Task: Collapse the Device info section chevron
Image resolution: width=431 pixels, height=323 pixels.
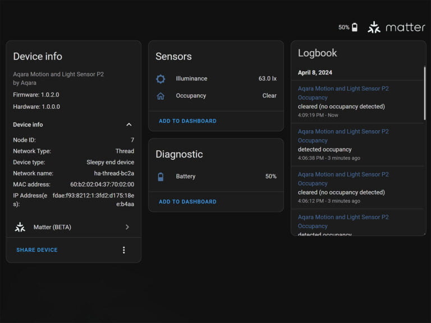Action: coord(129,124)
